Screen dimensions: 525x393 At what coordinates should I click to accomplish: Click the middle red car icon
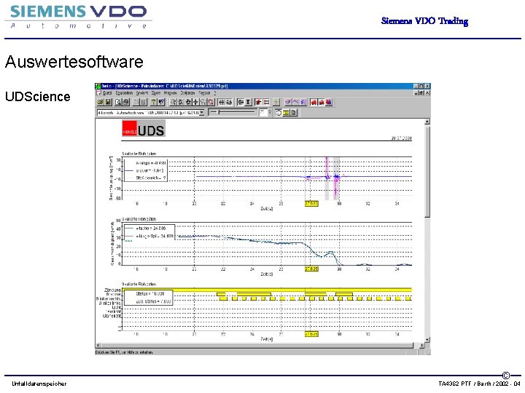click(x=321, y=102)
